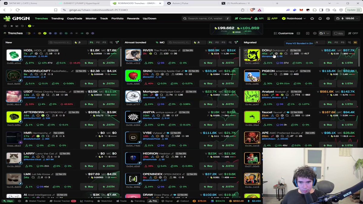Switch to the Axiom Pulse browser tab
Image resolution: width=363 pixels, height=204 pixels.
coord(192,3)
